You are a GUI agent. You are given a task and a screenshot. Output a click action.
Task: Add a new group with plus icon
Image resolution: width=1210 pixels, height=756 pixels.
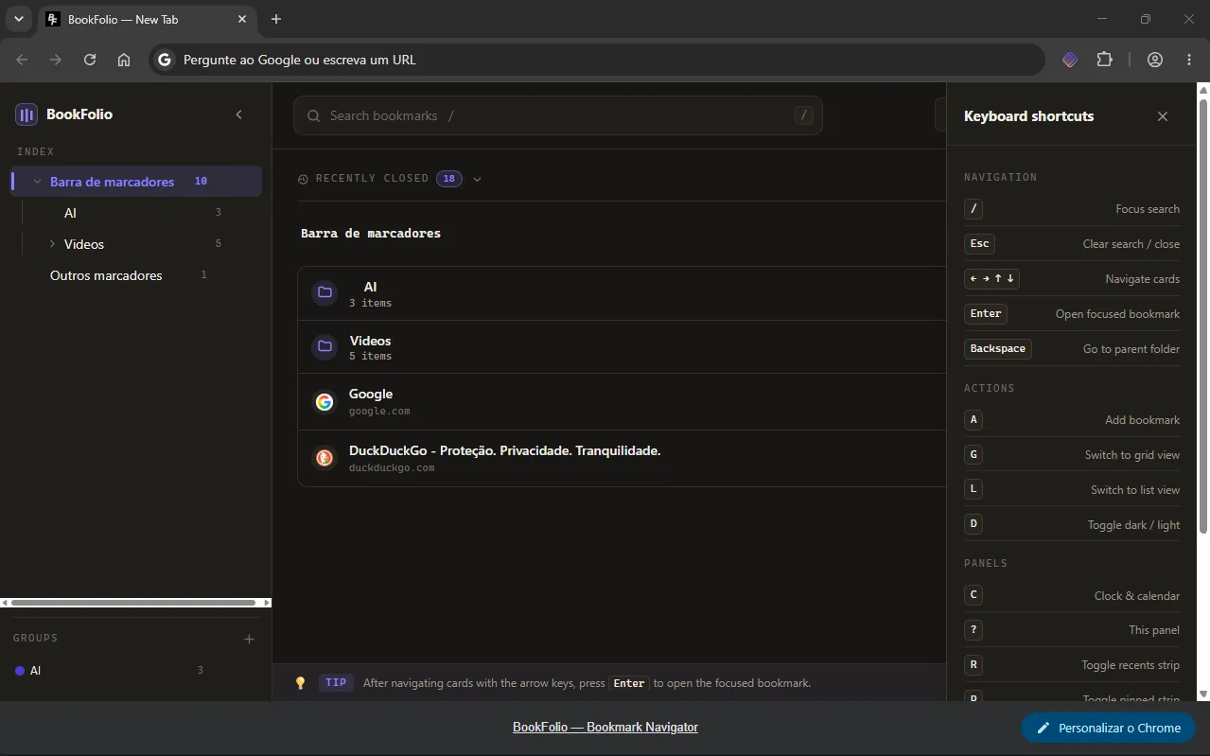[x=249, y=639]
